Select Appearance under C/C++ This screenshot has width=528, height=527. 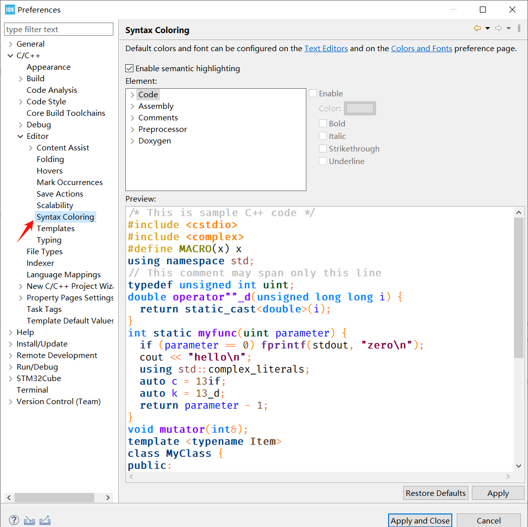(48, 67)
